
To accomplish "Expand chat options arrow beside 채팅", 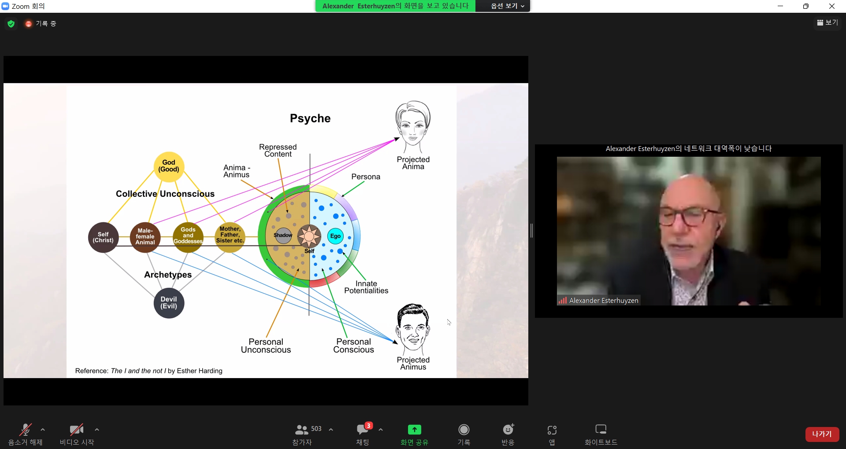I will (x=381, y=430).
